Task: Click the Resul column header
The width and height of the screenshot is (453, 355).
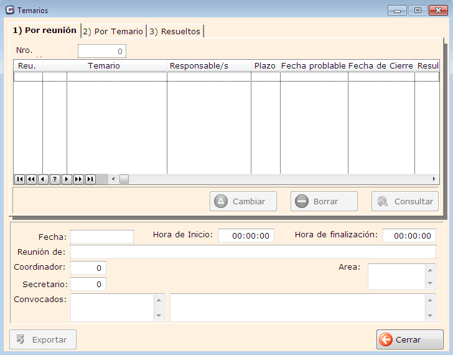Action: point(427,65)
